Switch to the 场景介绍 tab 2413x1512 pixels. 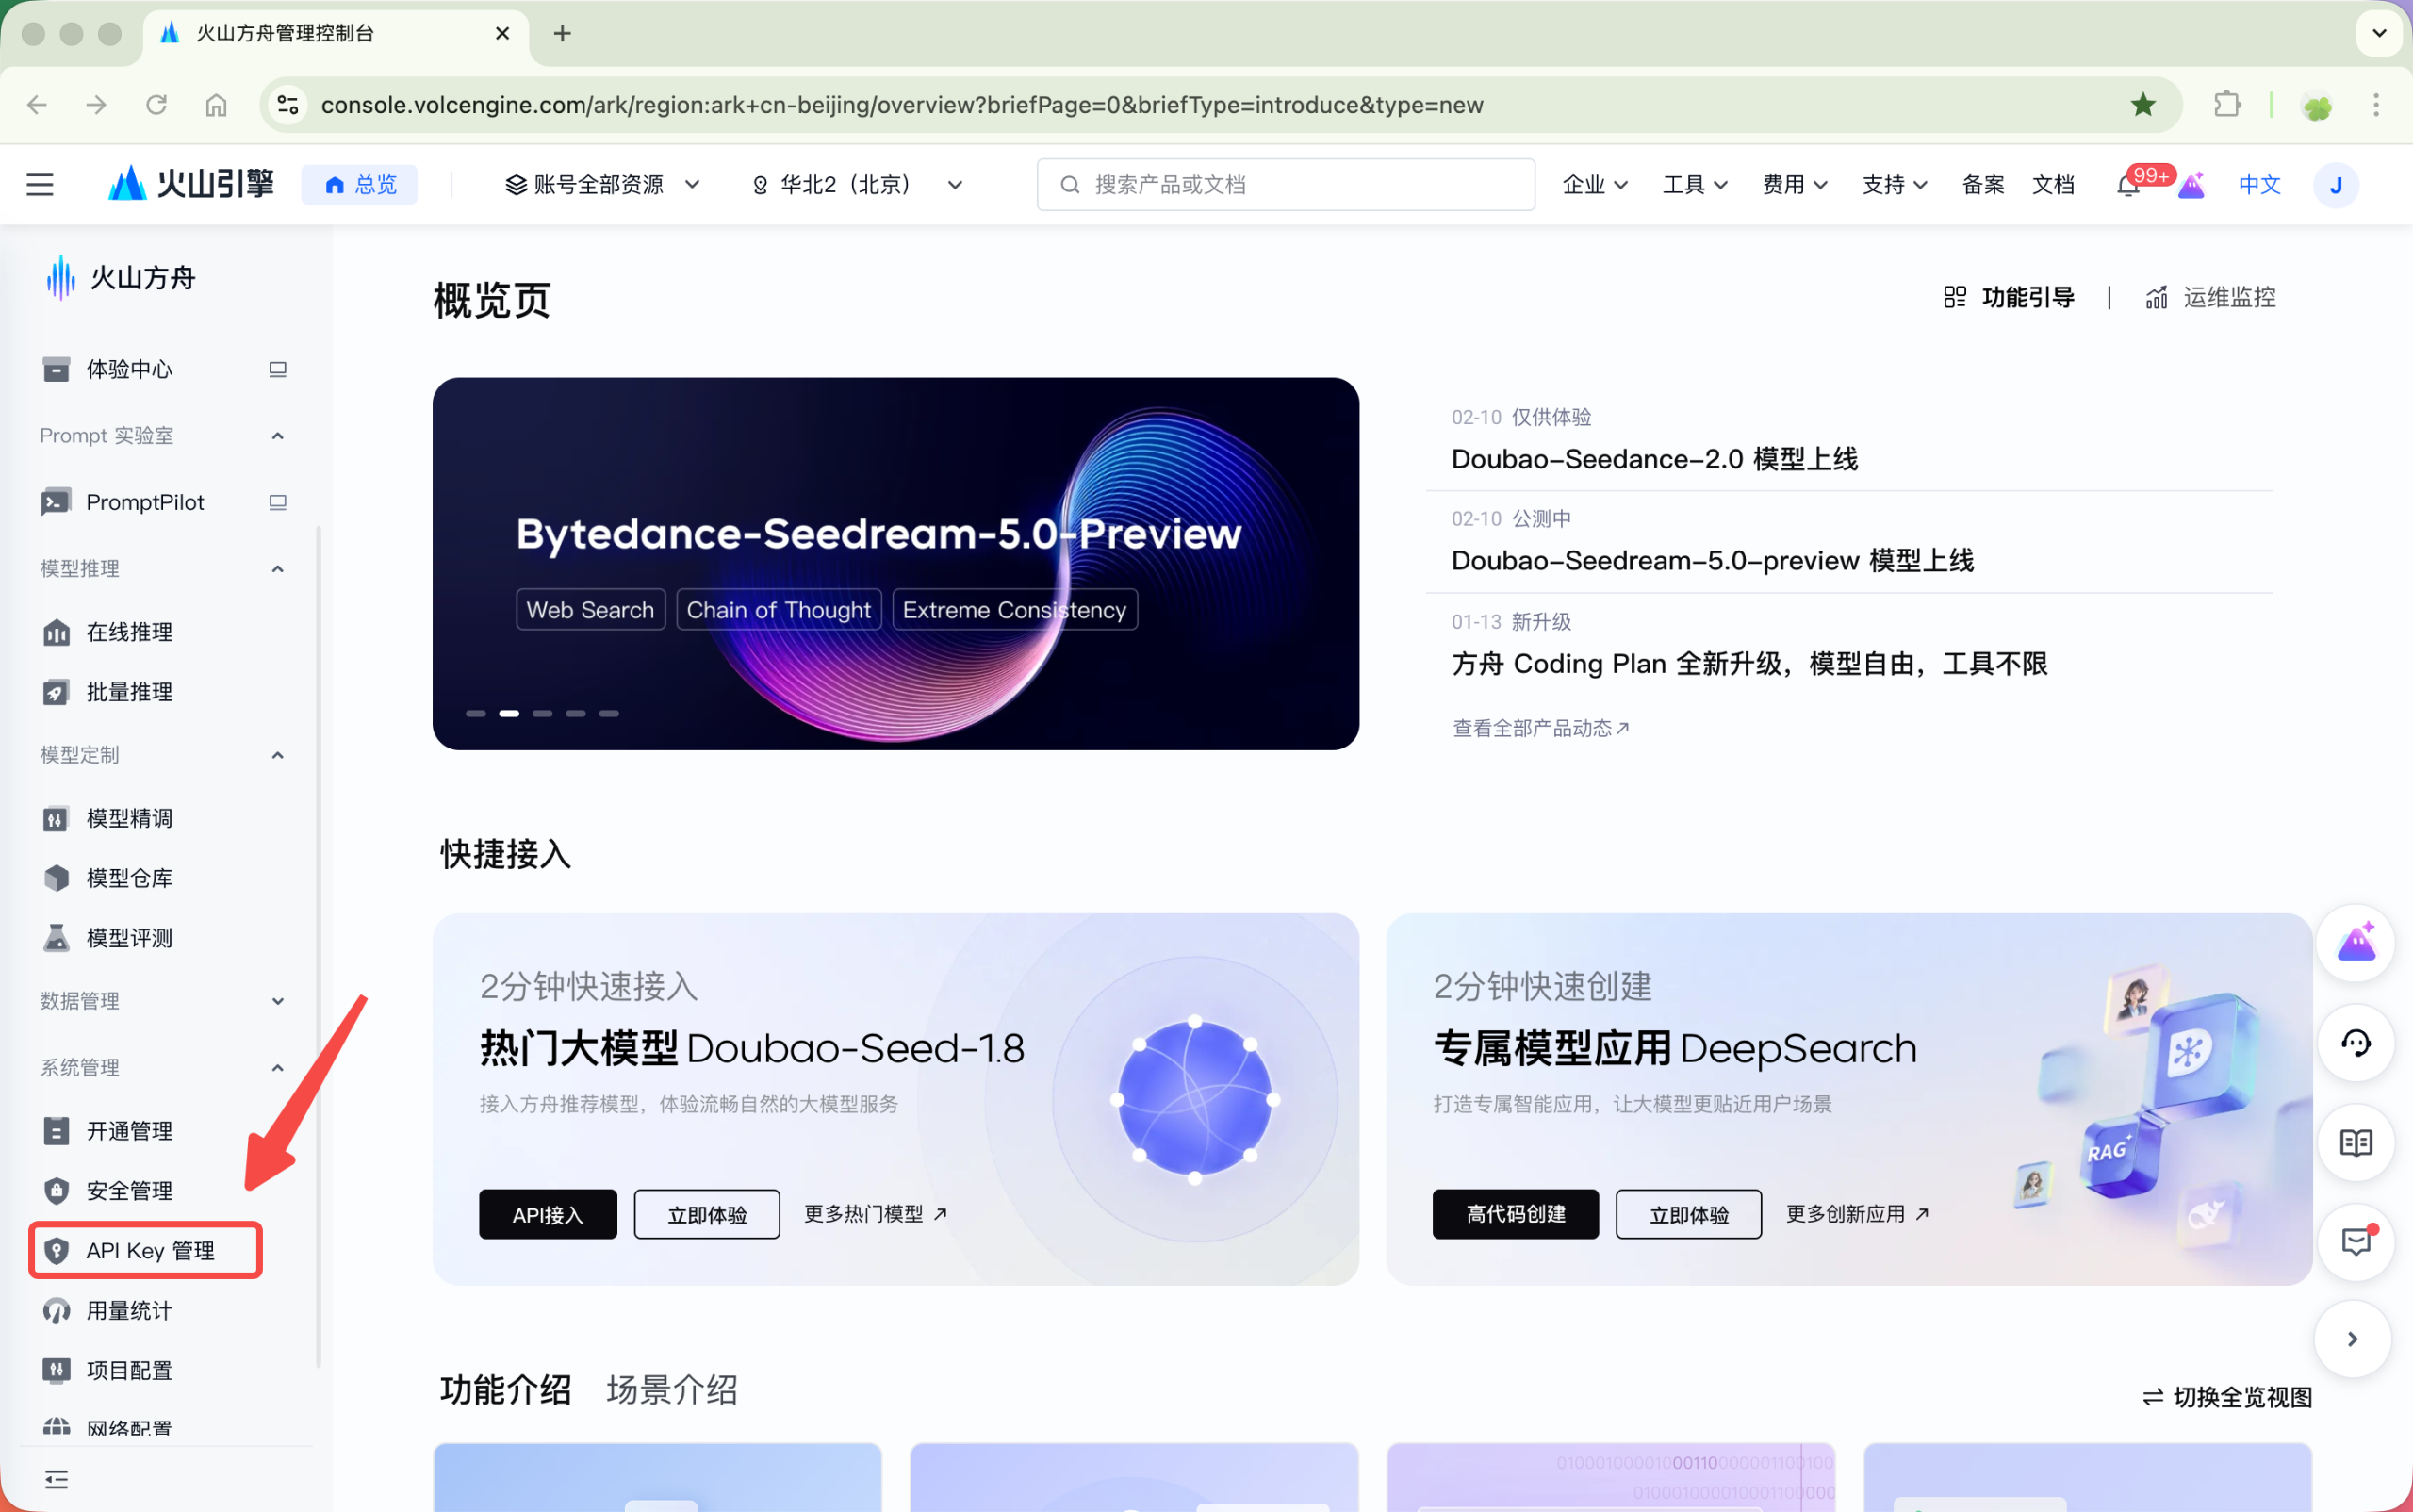[x=671, y=1390]
